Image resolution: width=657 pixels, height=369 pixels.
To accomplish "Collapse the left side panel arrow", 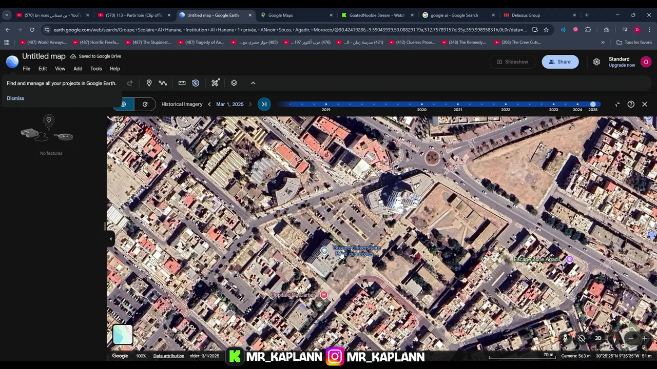I will [x=110, y=238].
